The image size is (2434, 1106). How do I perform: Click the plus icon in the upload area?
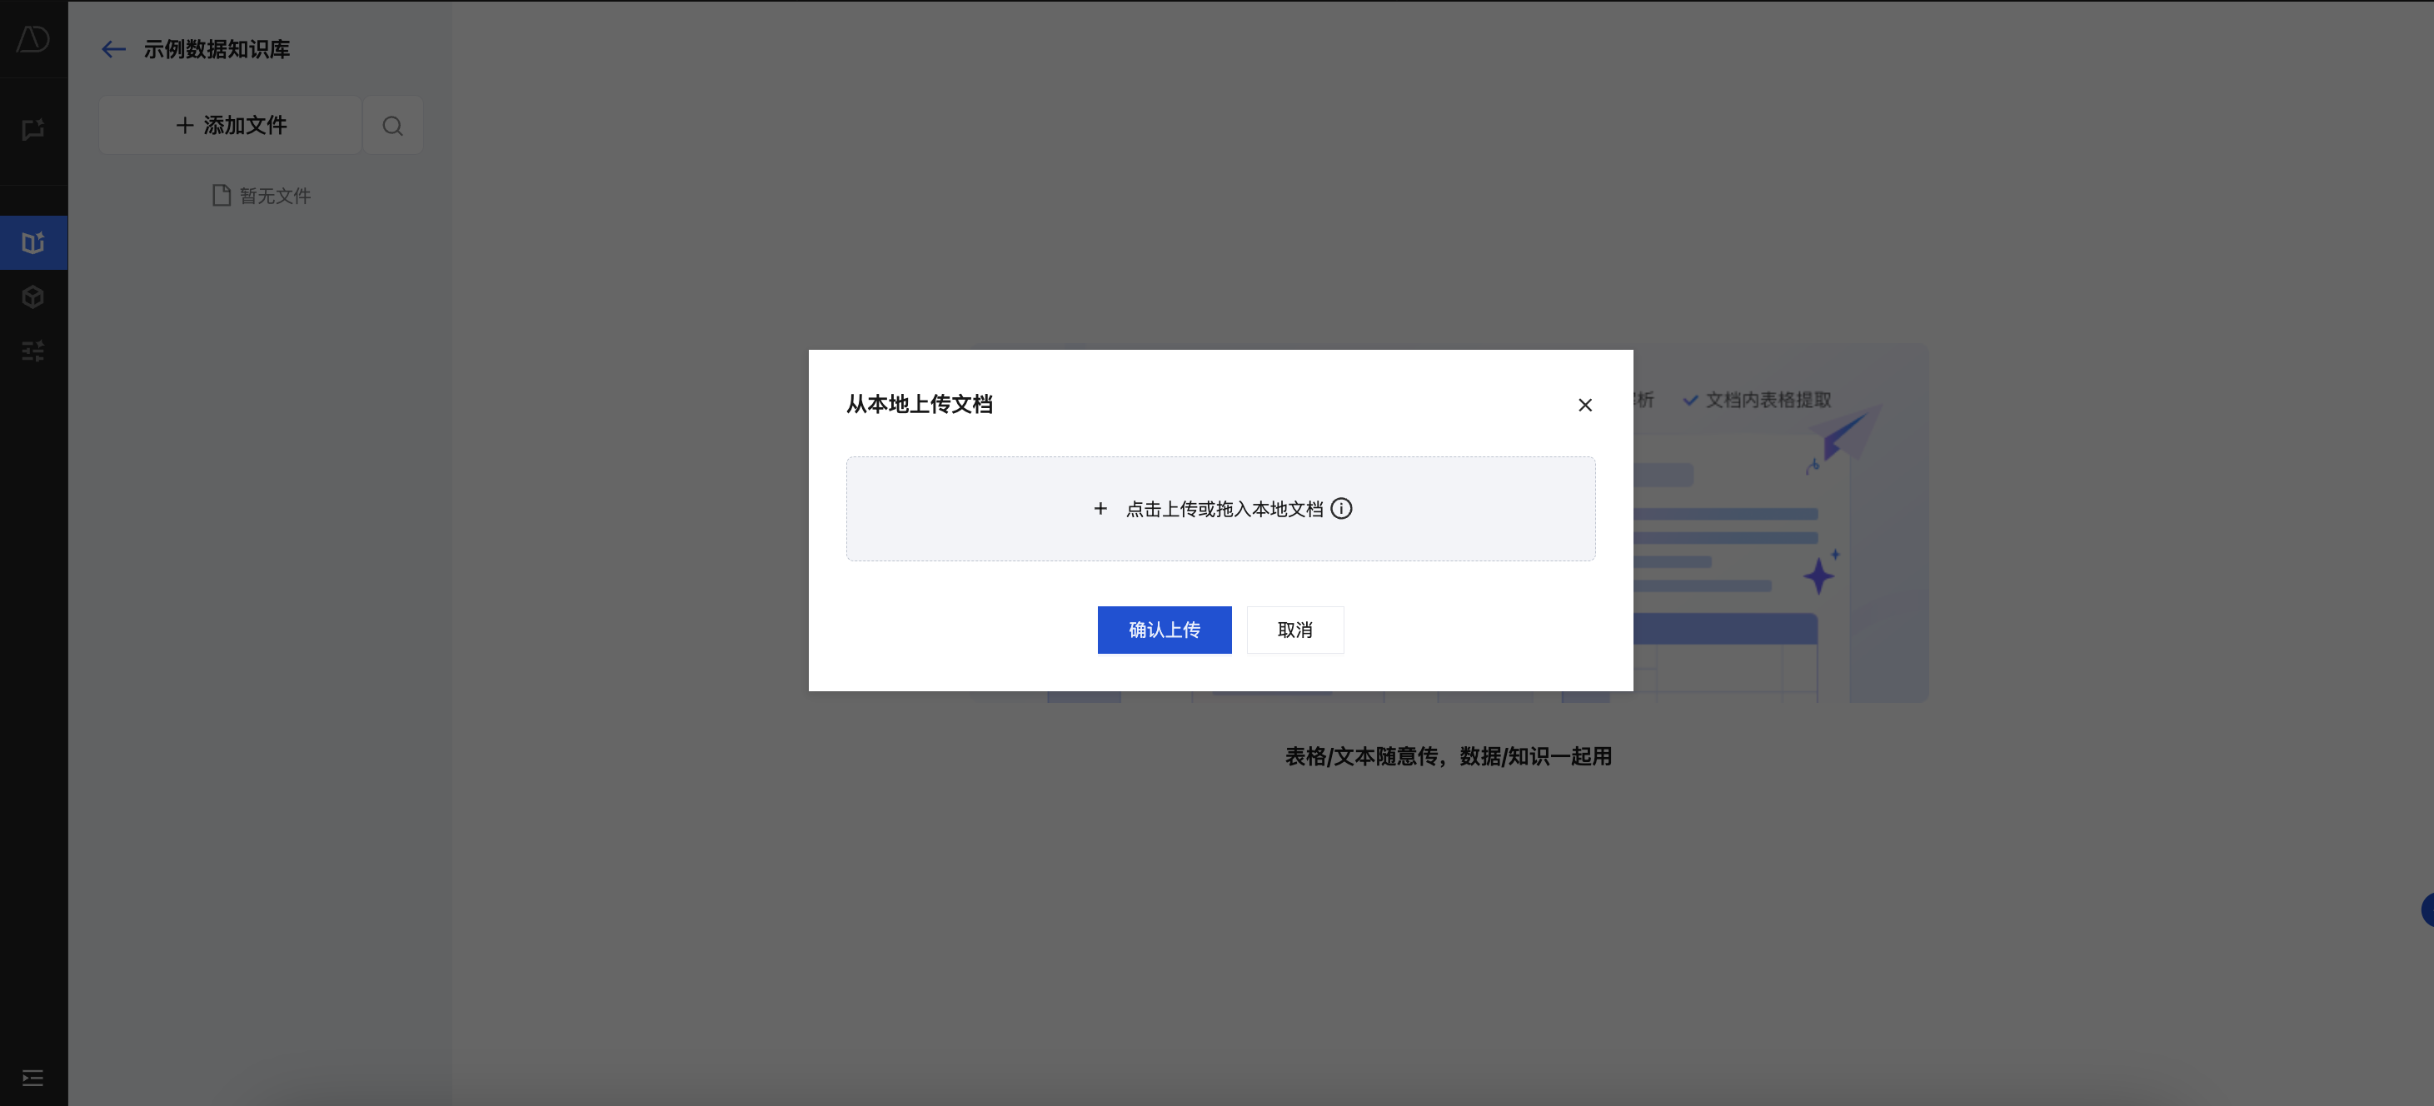1100,509
